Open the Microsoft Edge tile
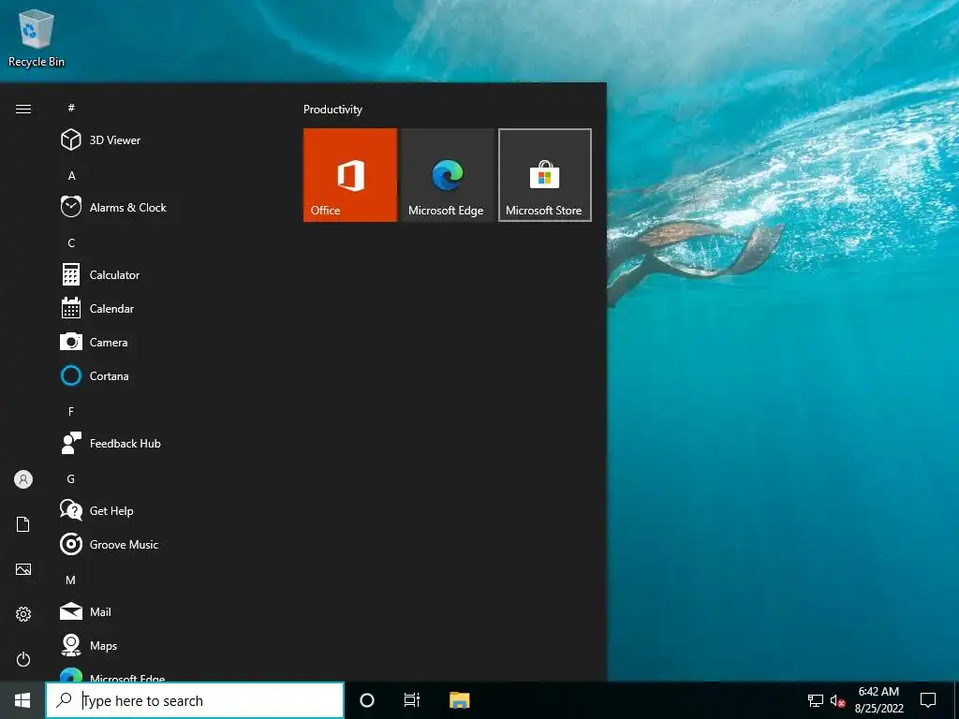This screenshot has height=719, width=959. (x=447, y=175)
